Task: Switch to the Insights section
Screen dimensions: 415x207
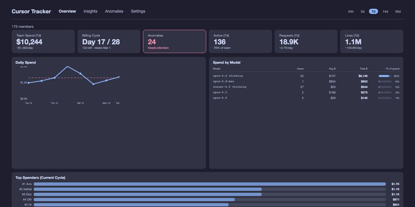Action: pos(90,11)
